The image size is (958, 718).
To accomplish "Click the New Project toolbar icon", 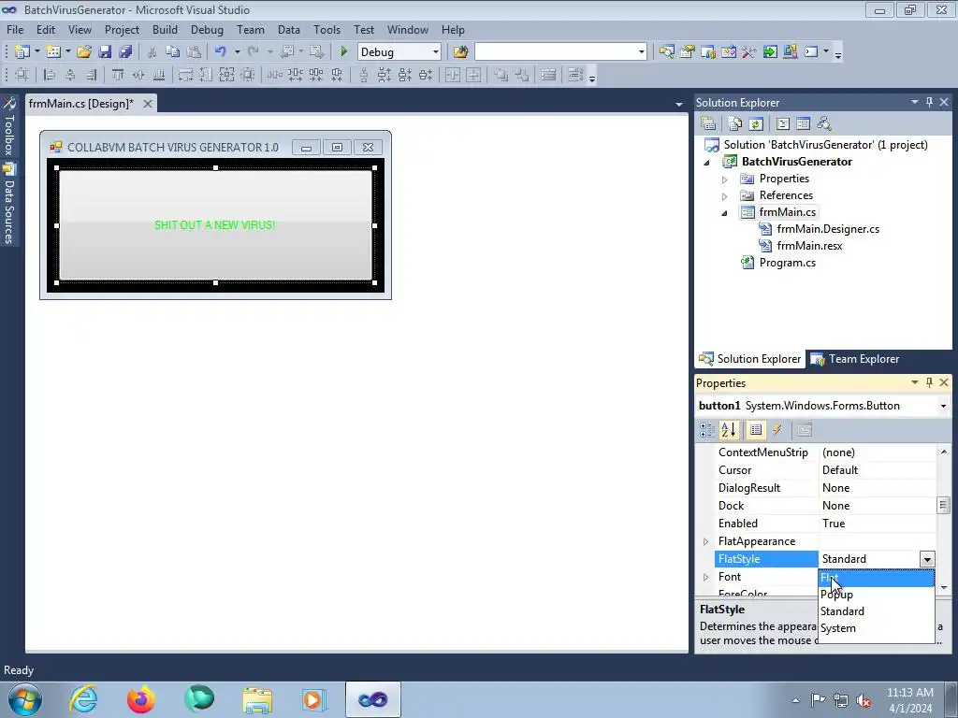I will [x=22, y=52].
